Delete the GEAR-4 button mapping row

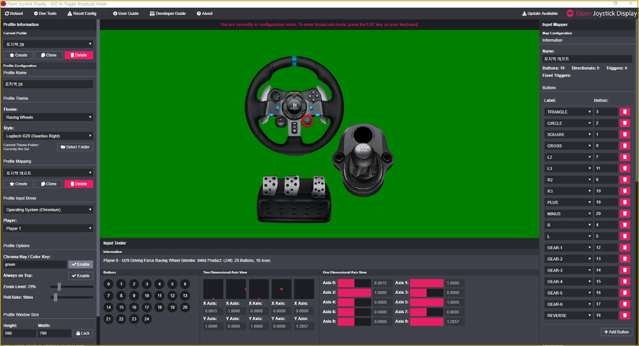(625, 281)
